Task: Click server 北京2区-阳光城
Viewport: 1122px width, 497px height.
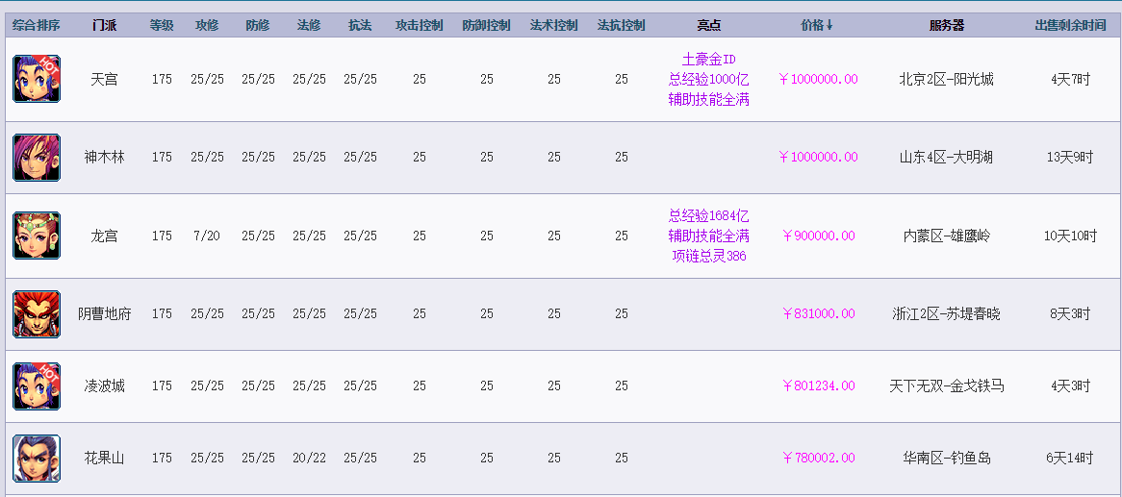Action: 947,80
